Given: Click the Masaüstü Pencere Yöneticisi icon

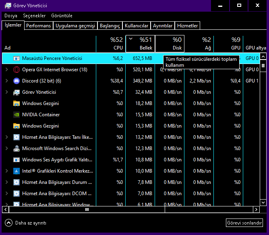Looking at the screenshot, I should coord(17,58).
